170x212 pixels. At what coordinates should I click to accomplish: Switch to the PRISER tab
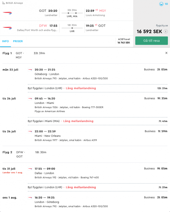tap(18, 41)
